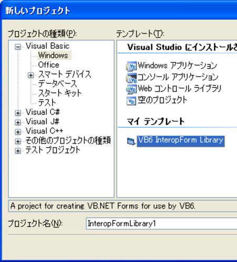237x262 pixels.
Task: Collapse the Visual Basic tree node
Action: click(18, 47)
